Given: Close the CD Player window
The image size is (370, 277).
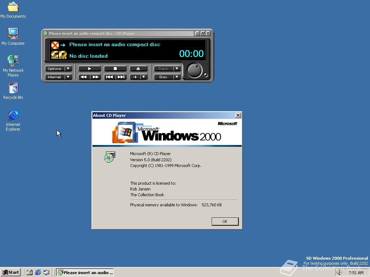Looking at the screenshot, I should tap(208, 34).
